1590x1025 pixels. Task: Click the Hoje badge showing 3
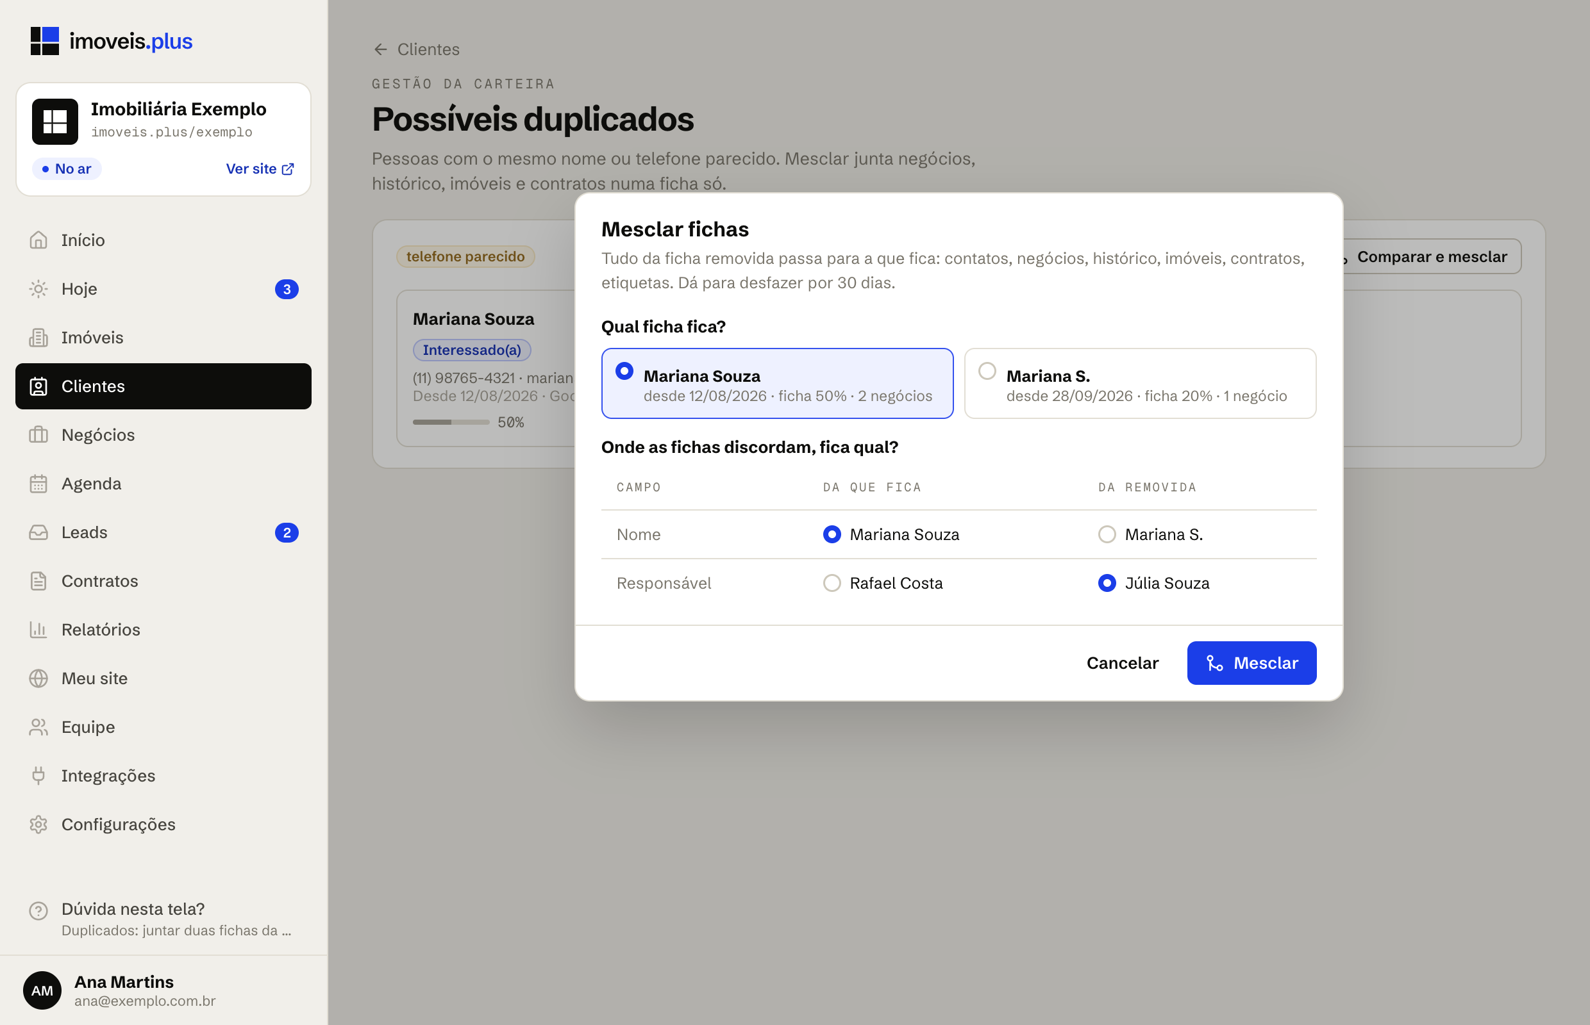point(287,289)
